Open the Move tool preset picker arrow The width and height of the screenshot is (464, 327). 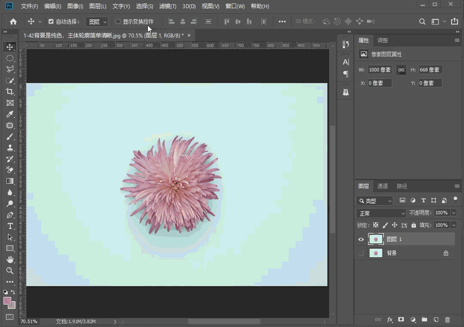click(x=40, y=22)
